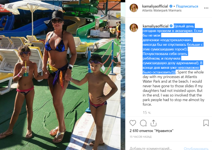Open kamaliyaofficial profile picture in header
Screen dimensions: 212x150
pyautogui.click(x=134, y=8)
